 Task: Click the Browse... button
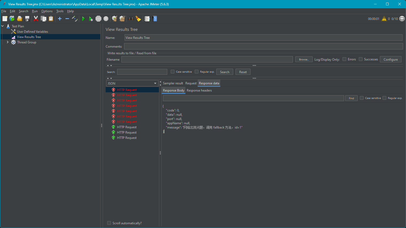click(304, 59)
